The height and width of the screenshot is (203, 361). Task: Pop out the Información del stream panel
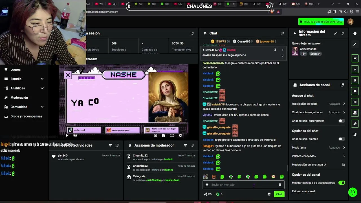click(x=342, y=33)
